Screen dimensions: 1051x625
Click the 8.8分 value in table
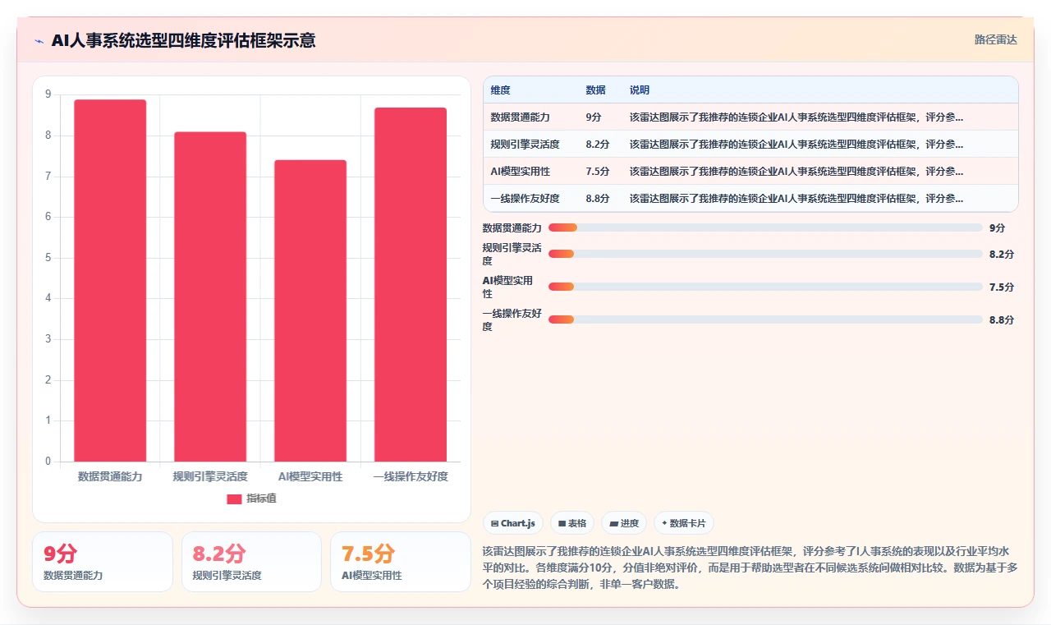click(x=598, y=198)
